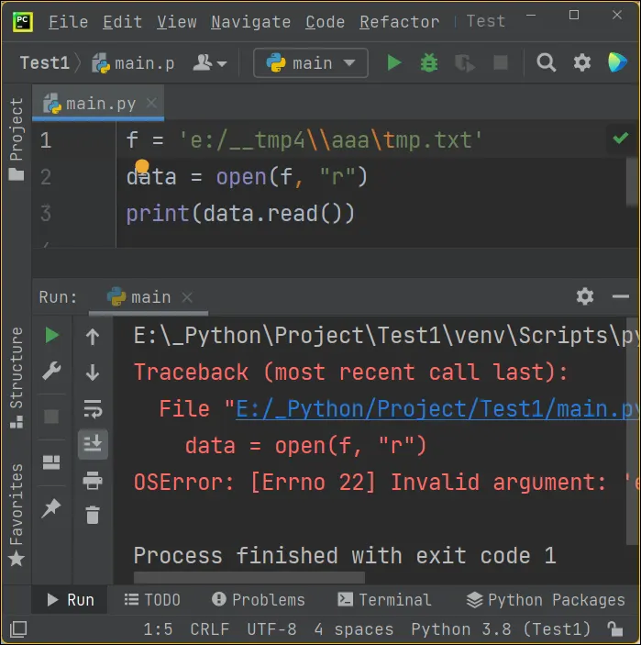The height and width of the screenshot is (645, 641).
Task: Click the 4 spaces indent setting
Action: [x=354, y=629]
